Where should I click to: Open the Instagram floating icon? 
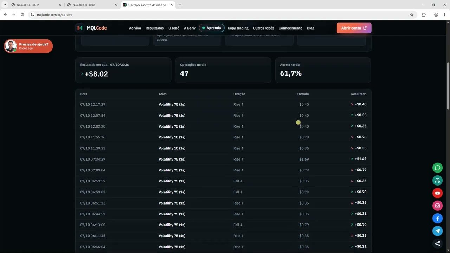coord(437,206)
